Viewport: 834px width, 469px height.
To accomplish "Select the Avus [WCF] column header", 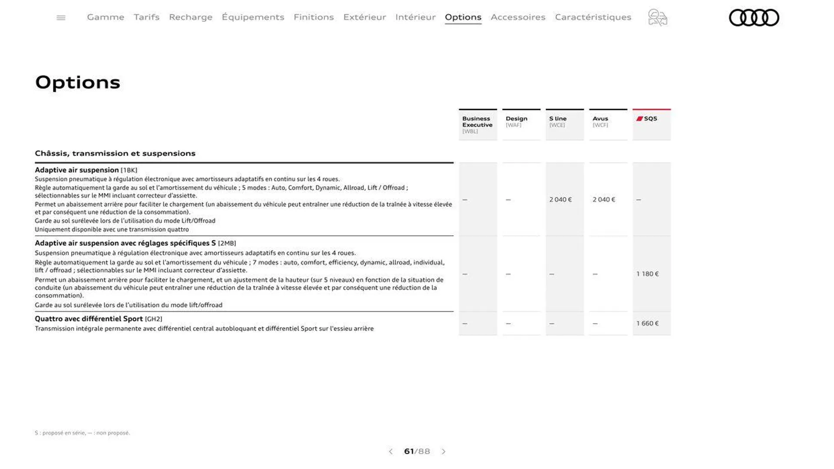I will [x=608, y=125].
